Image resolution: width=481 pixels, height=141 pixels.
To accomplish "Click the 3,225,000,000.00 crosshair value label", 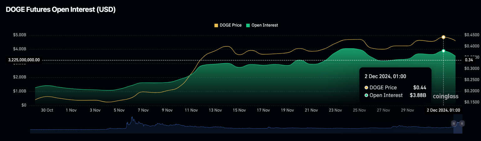I will pyautogui.click(x=24, y=60).
